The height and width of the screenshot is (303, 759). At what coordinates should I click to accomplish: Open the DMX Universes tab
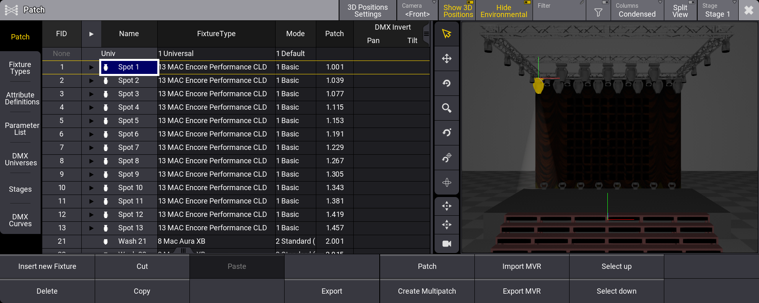tap(20, 159)
